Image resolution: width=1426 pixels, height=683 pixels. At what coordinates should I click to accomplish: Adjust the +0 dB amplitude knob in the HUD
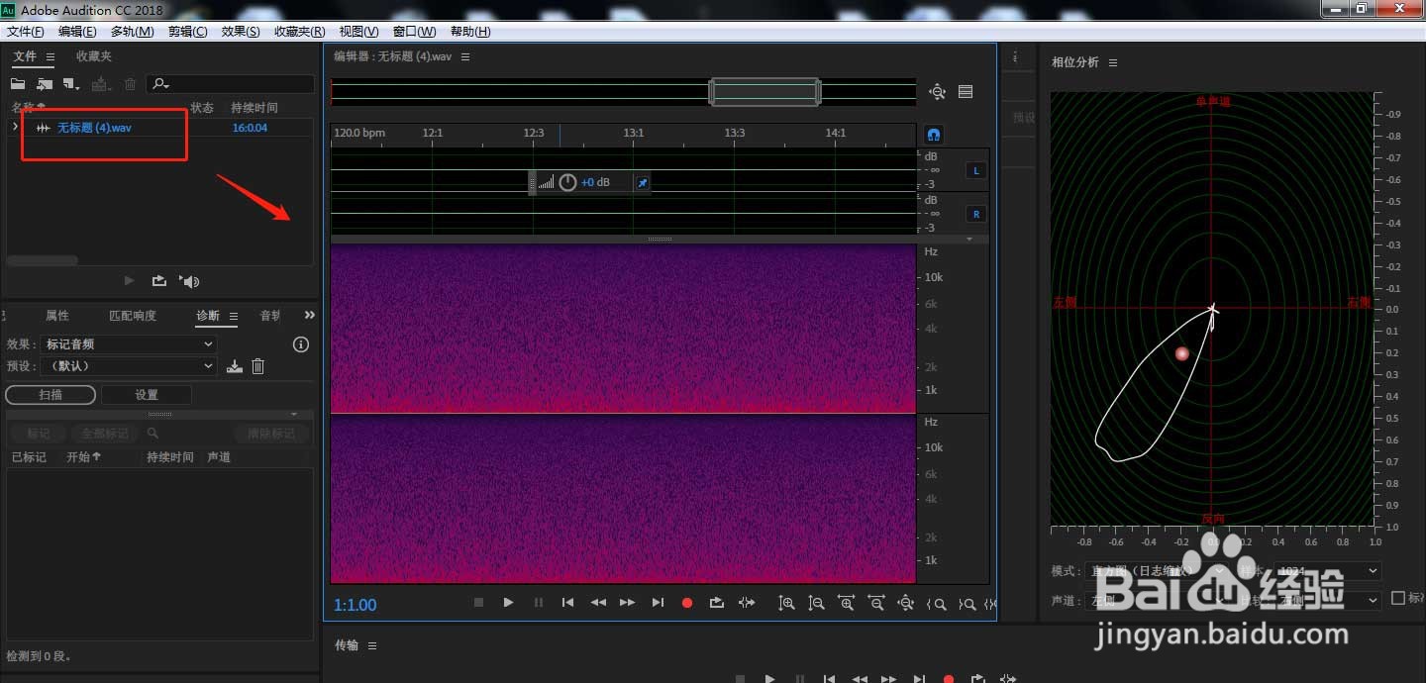(567, 182)
